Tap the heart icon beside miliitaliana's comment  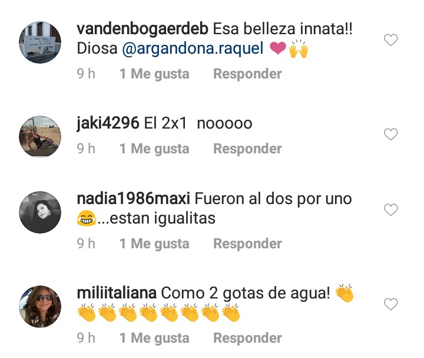pyautogui.click(x=391, y=304)
